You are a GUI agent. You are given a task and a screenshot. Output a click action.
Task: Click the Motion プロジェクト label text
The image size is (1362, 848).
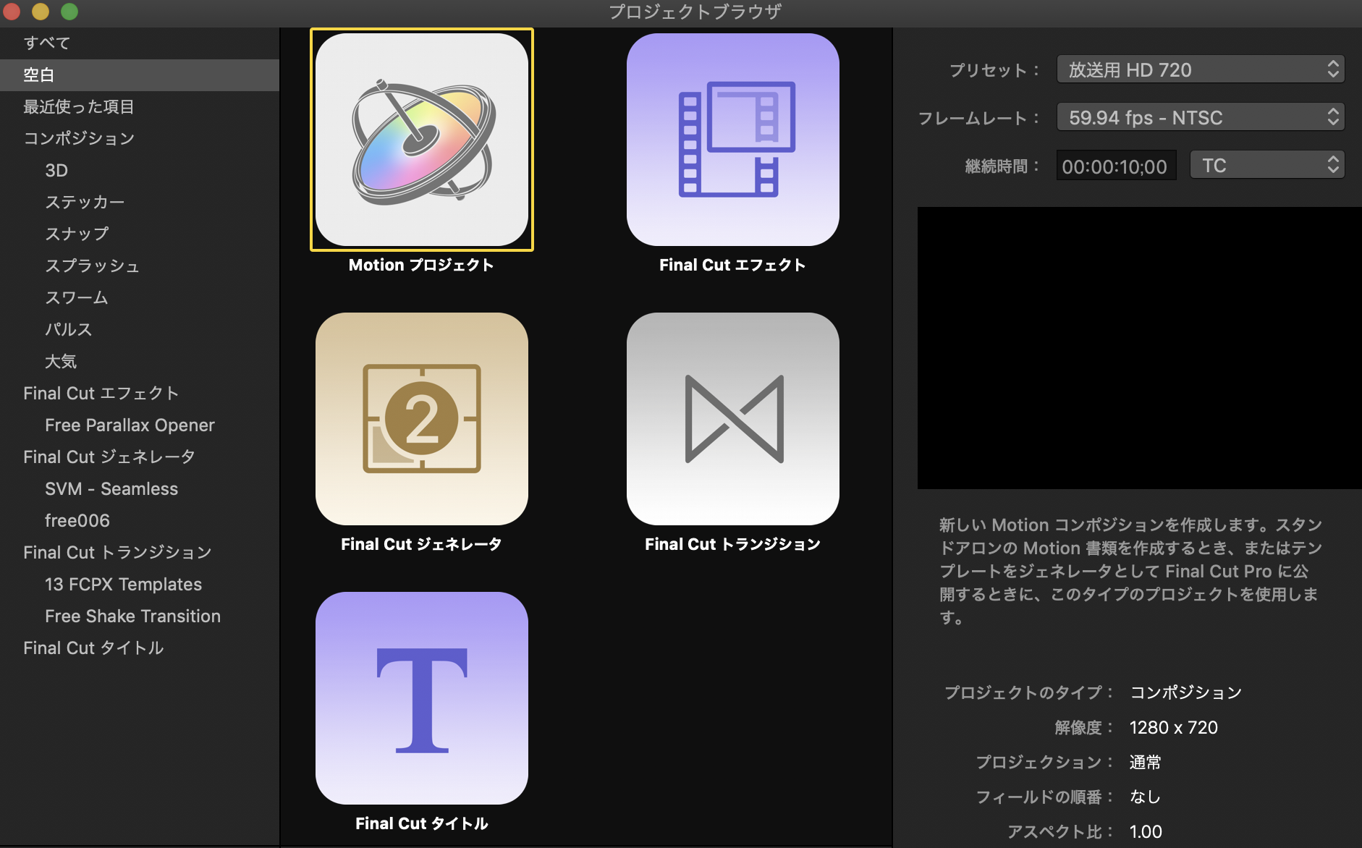(421, 266)
